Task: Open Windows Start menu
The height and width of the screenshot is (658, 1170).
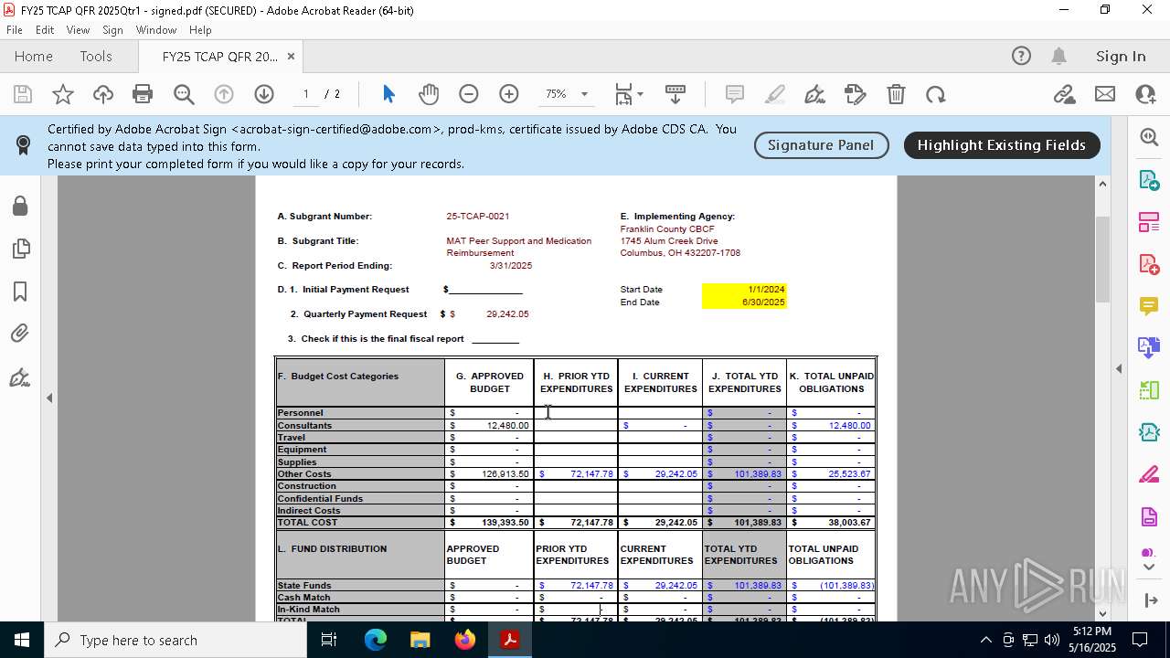Action: click(x=22, y=640)
